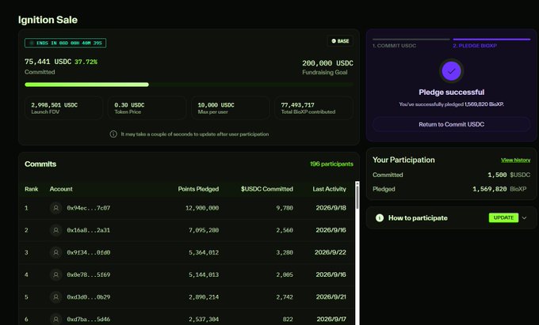Click the 37.72% progress percentage
This screenshot has width=539, height=325.
pyautogui.click(x=86, y=62)
